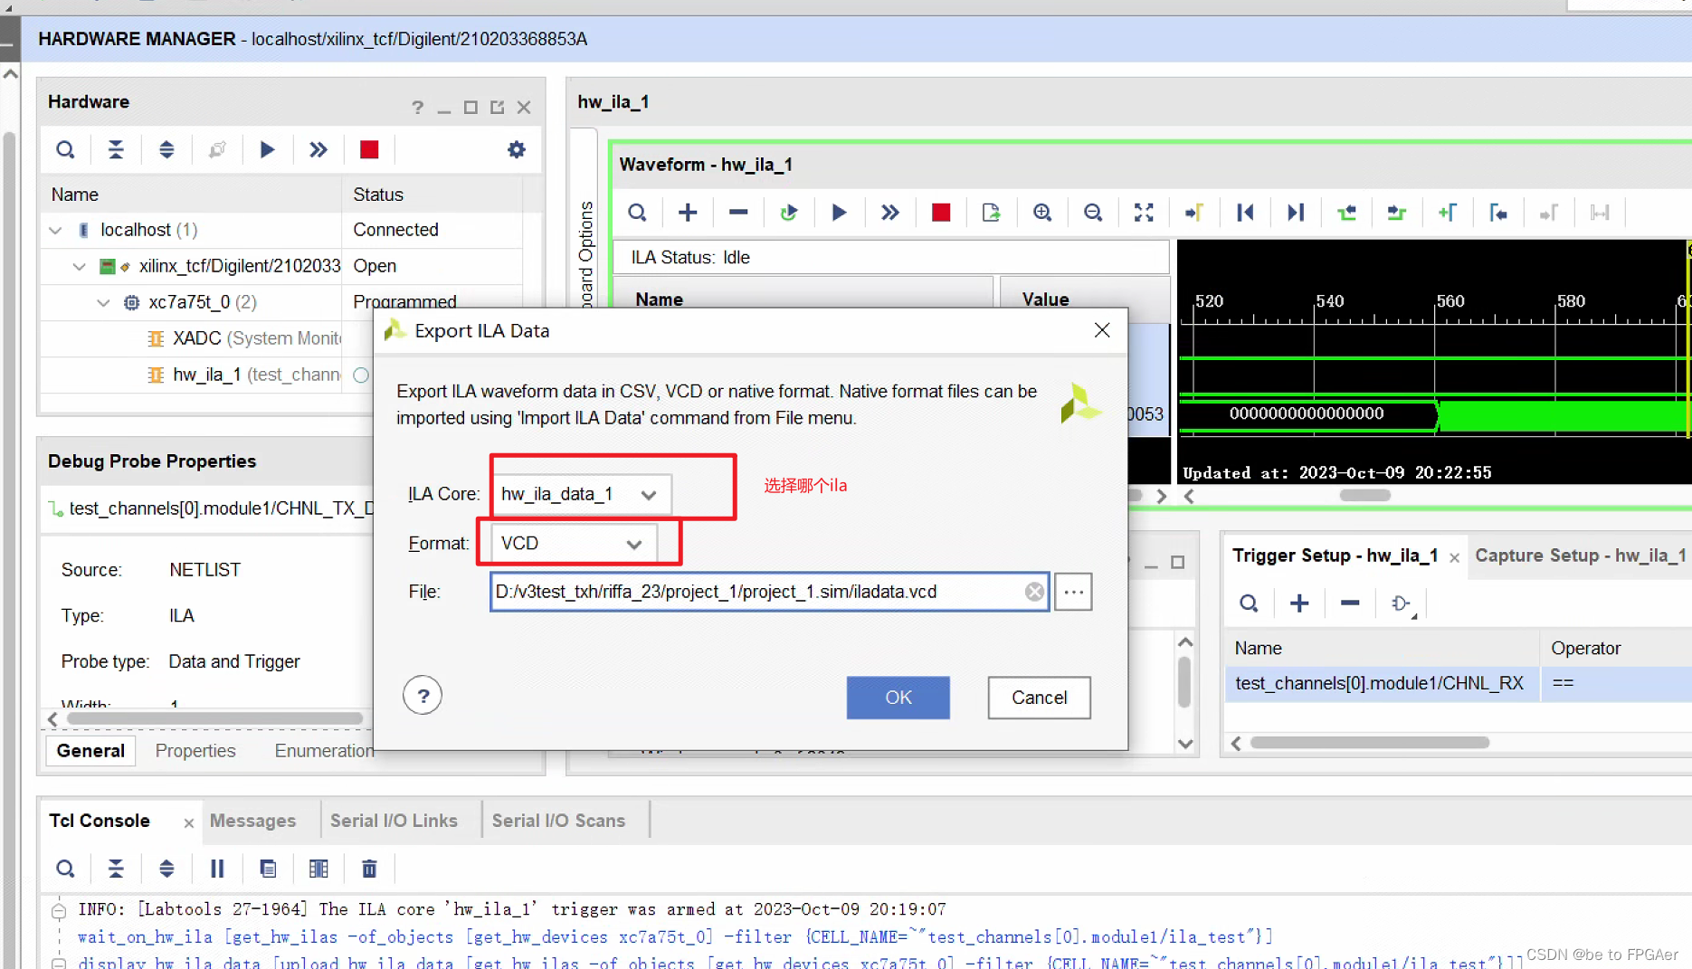Add a probe in Trigger Setup

(x=1298, y=603)
